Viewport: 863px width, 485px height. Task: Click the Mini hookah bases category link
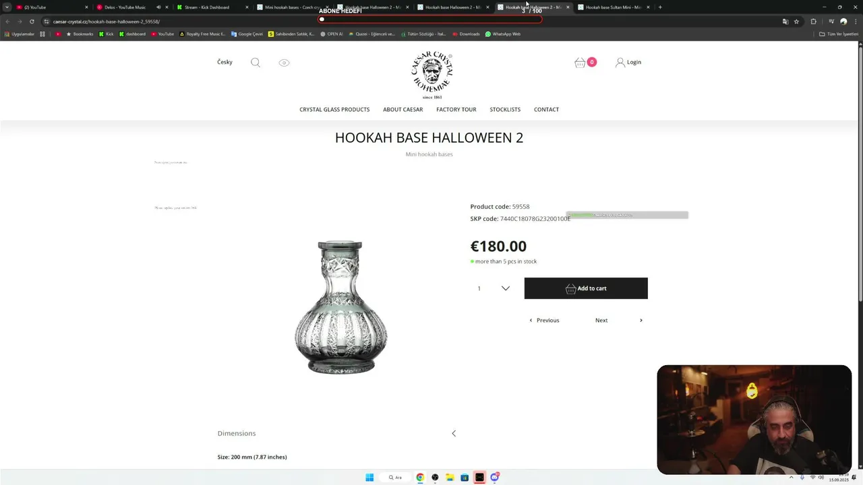pyautogui.click(x=429, y=154)
